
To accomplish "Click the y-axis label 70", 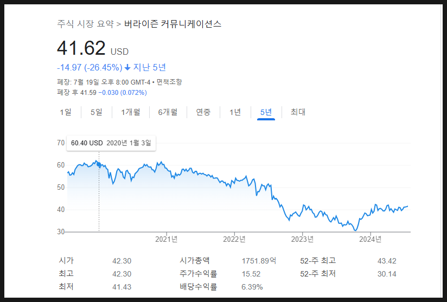I will pyautogui.click(x=61, y=143).
